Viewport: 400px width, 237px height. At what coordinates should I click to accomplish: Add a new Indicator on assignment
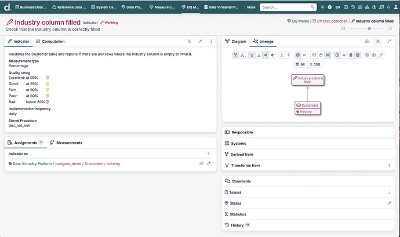click(x=209, y=154)
